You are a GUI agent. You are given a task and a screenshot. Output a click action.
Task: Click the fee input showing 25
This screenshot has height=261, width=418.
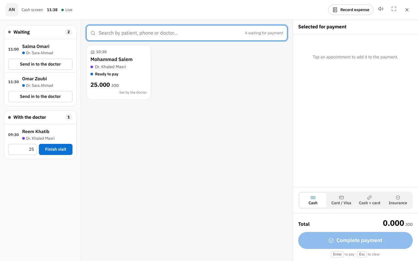[23, 149]
